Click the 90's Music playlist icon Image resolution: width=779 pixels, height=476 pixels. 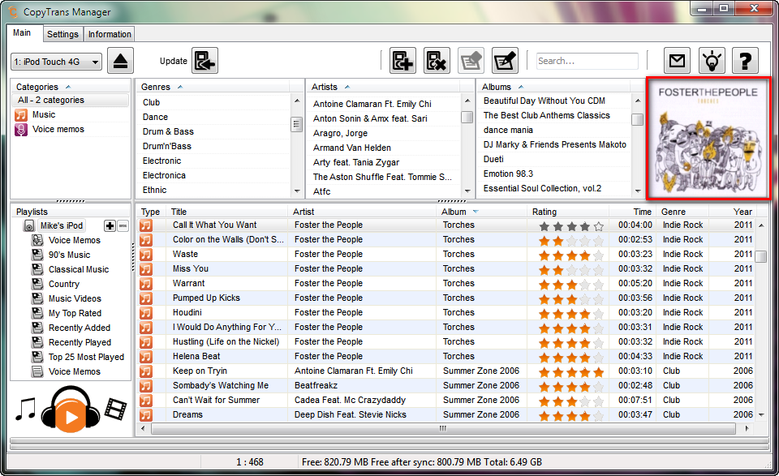37,255
